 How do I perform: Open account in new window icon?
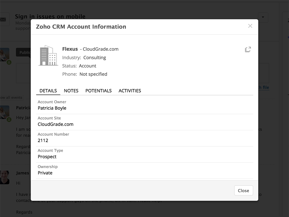(248, 49)
